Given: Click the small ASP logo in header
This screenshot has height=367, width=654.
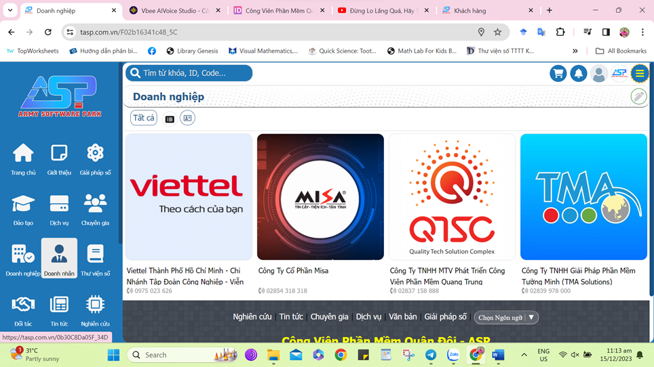Looking at the screenshot, I should click(619, 74).
